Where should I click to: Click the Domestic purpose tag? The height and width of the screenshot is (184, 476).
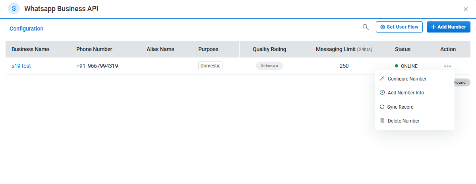click(x=210, y=66)
